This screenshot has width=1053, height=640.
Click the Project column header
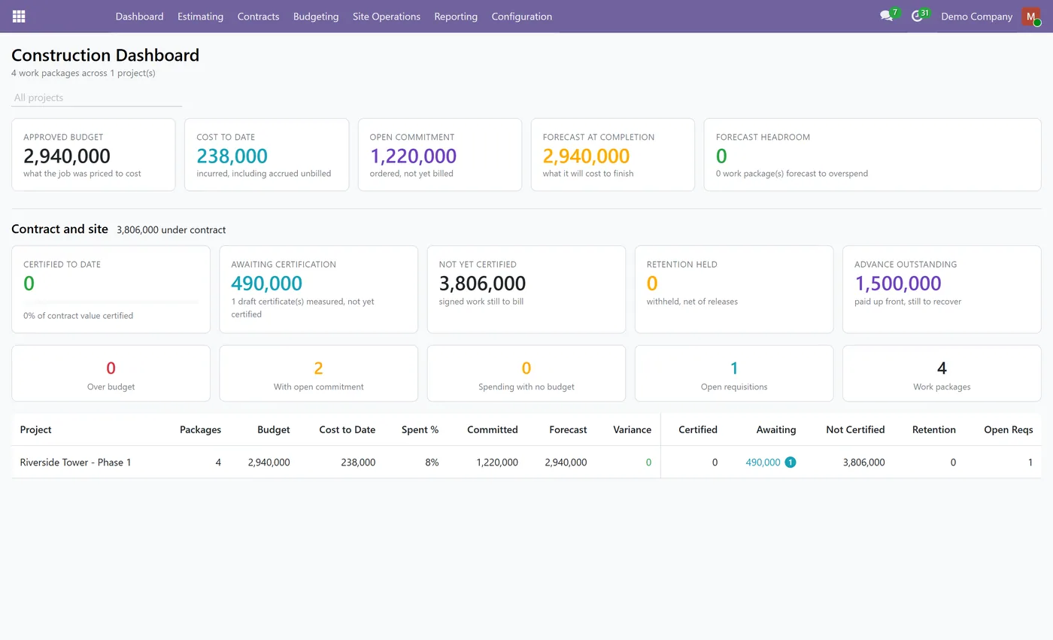pyautogui.click(x=35, y=429)
